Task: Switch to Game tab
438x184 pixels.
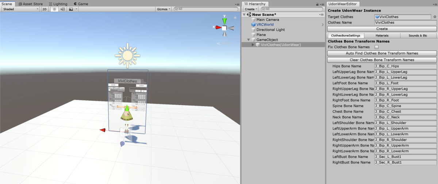Action: click(x=81, y=4)
